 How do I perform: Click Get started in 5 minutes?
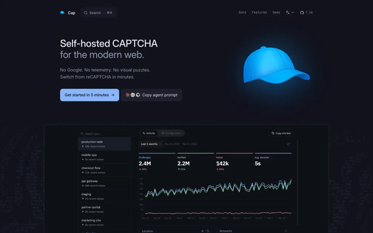90,95
